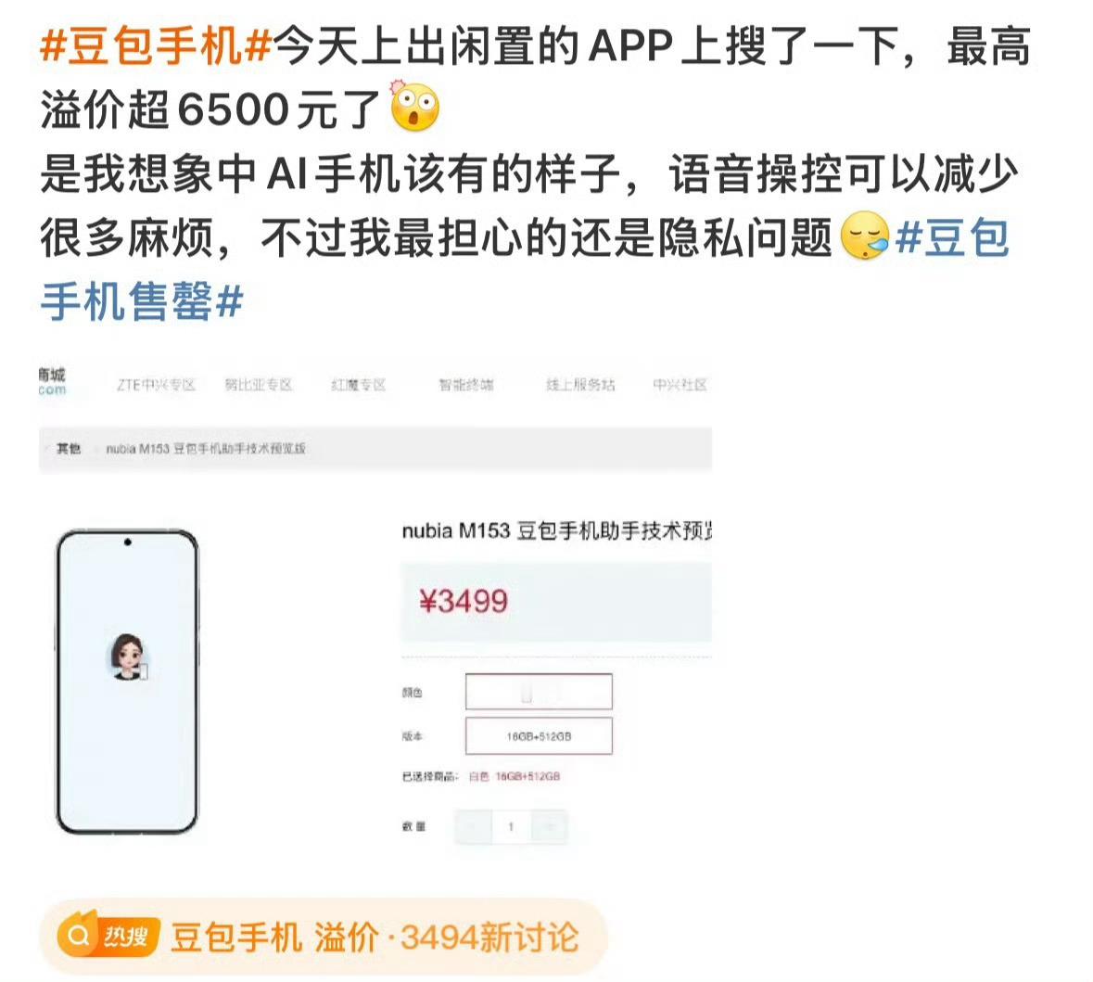Open the ZTE中兴专区 tab
This screenshot has width=1093, height=982.
coord(156,385)
